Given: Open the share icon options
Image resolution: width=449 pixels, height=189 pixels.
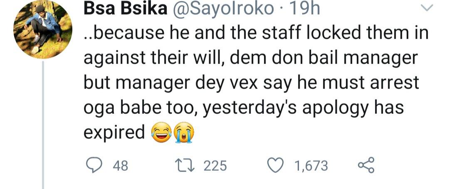Looking at the screenshot, I should point(366,166).
